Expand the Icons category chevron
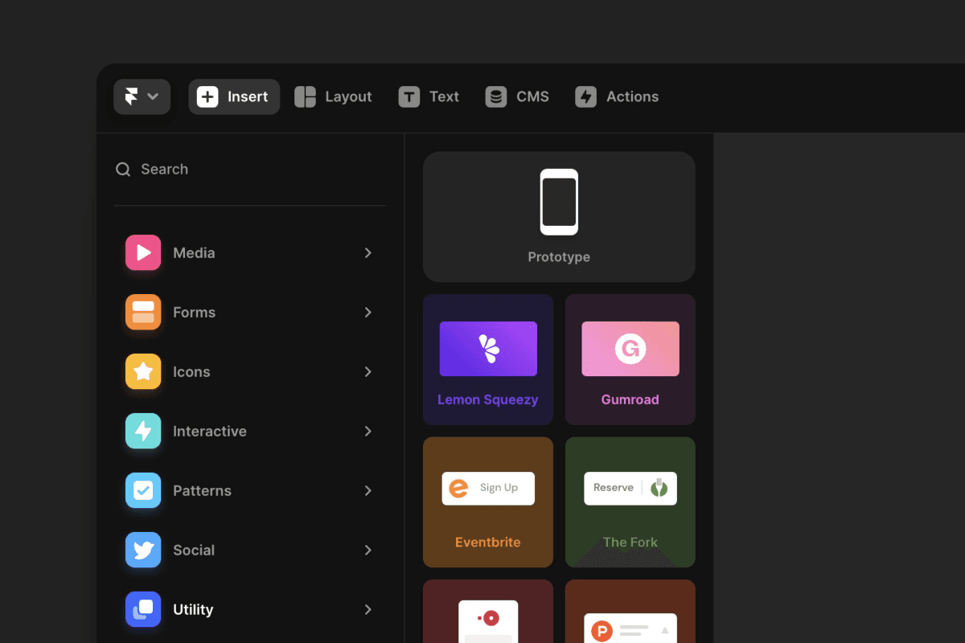The image size is (965, 643). pyautogui.click(x=368, y=371)
